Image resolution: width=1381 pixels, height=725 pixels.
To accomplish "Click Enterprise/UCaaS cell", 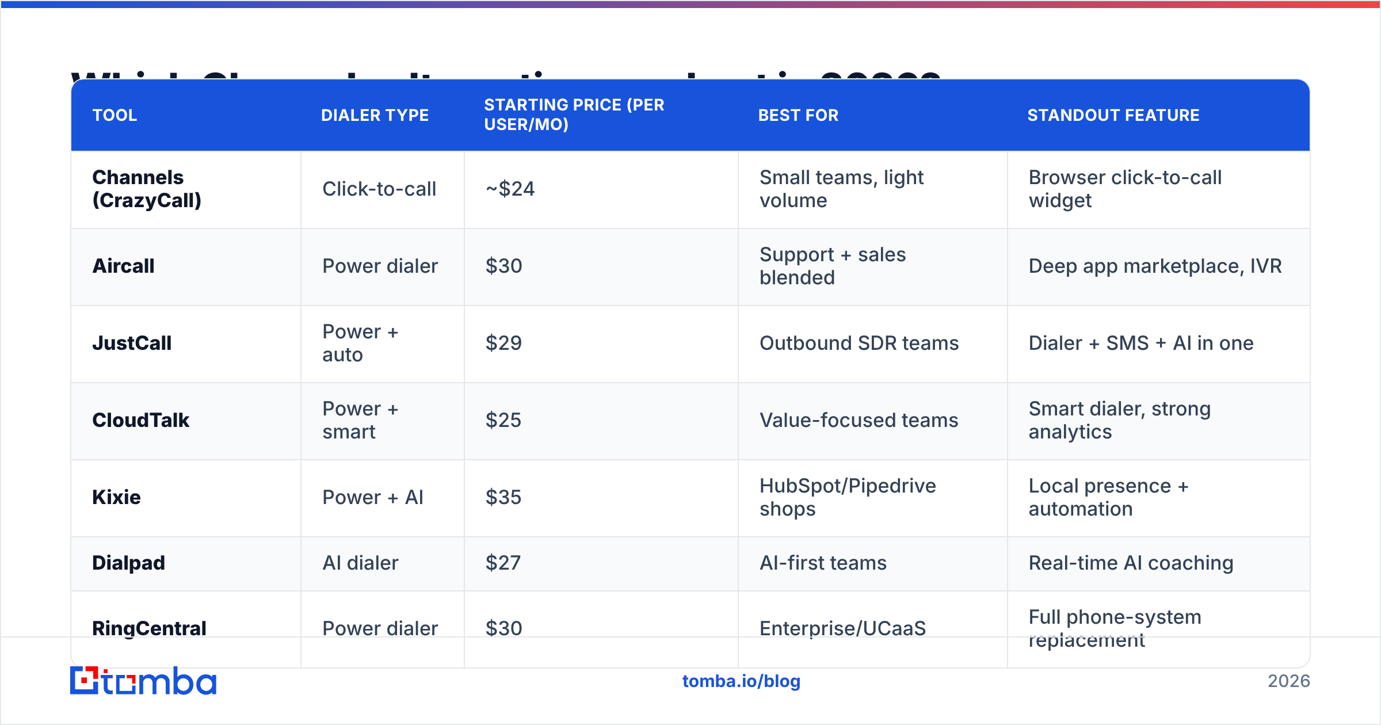I will coord(842,628).
